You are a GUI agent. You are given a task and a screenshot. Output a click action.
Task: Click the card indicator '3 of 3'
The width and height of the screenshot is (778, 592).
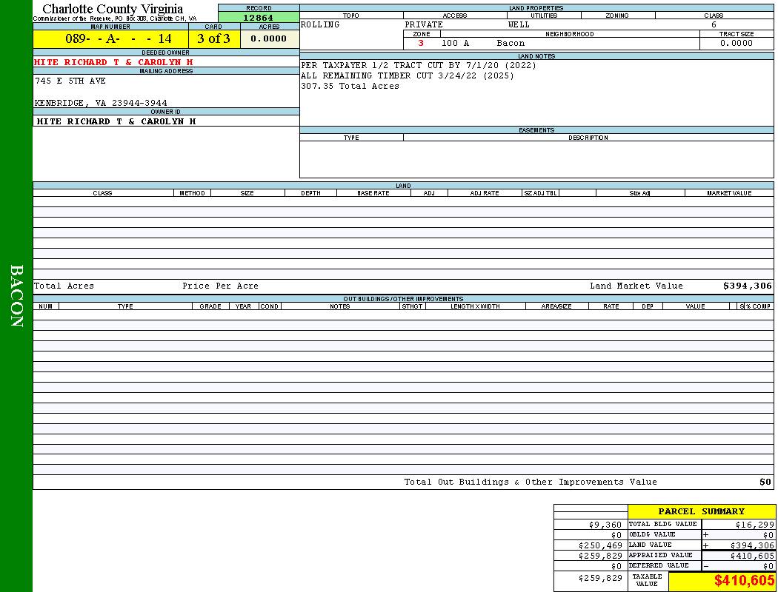click(x=213, y=38)
